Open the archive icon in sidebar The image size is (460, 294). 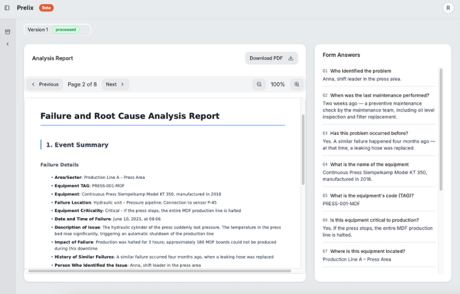(7, 32)
